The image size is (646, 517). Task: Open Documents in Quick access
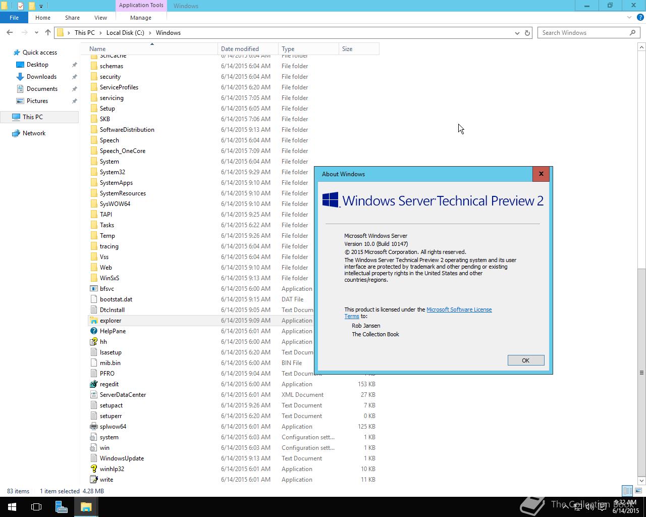tap(42, 89)
